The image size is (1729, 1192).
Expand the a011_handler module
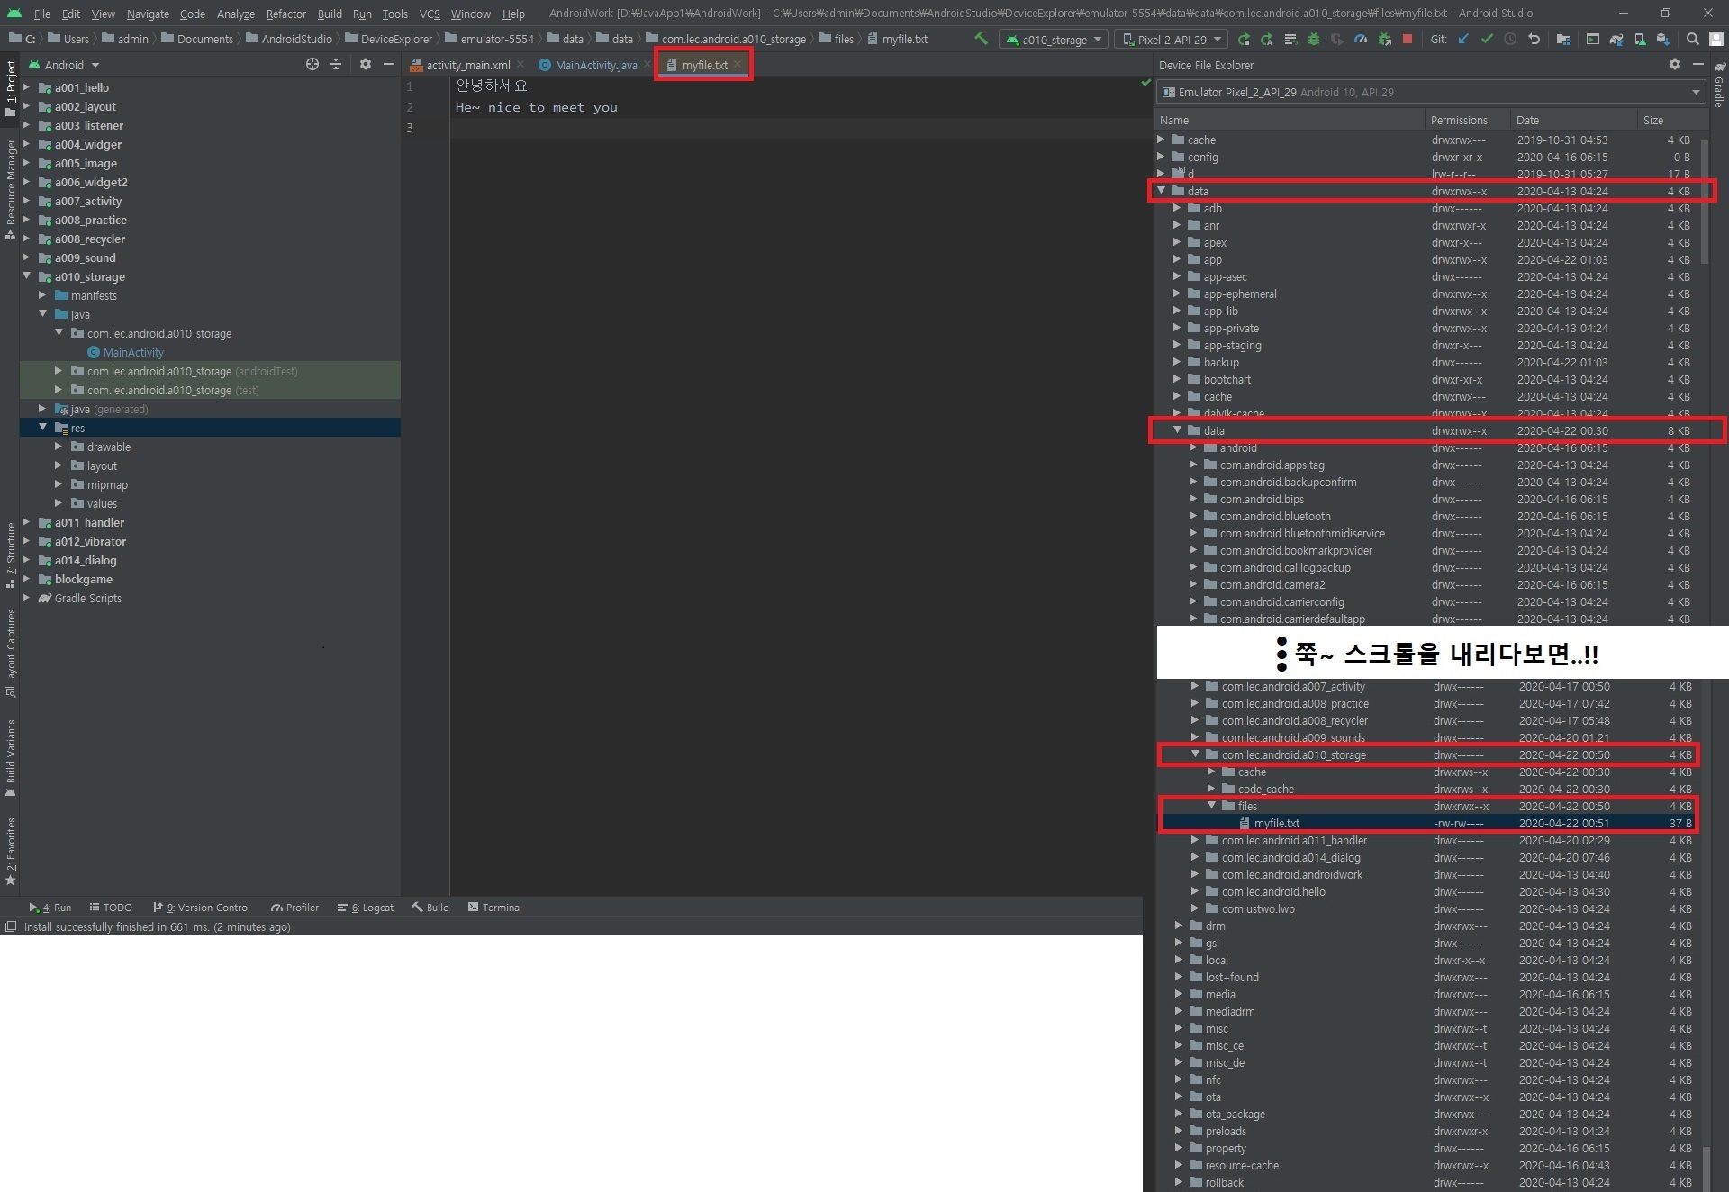tap(27, 522)
